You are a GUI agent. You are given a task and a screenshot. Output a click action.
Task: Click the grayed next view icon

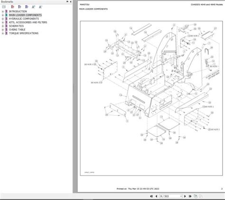click(x=201, y=196)
